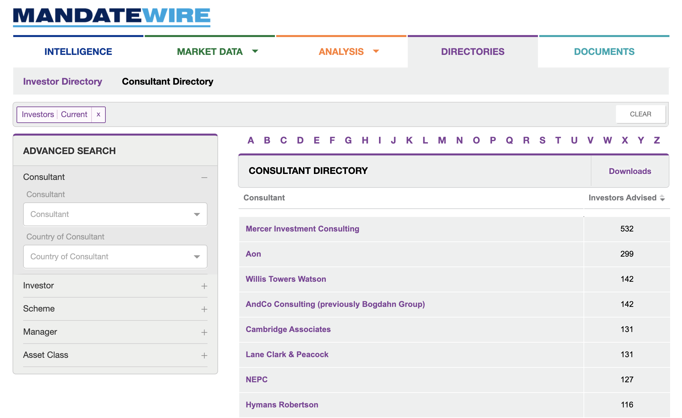Switch to the Directories tab
The image size is (682, 418).
tap(473, 52)
